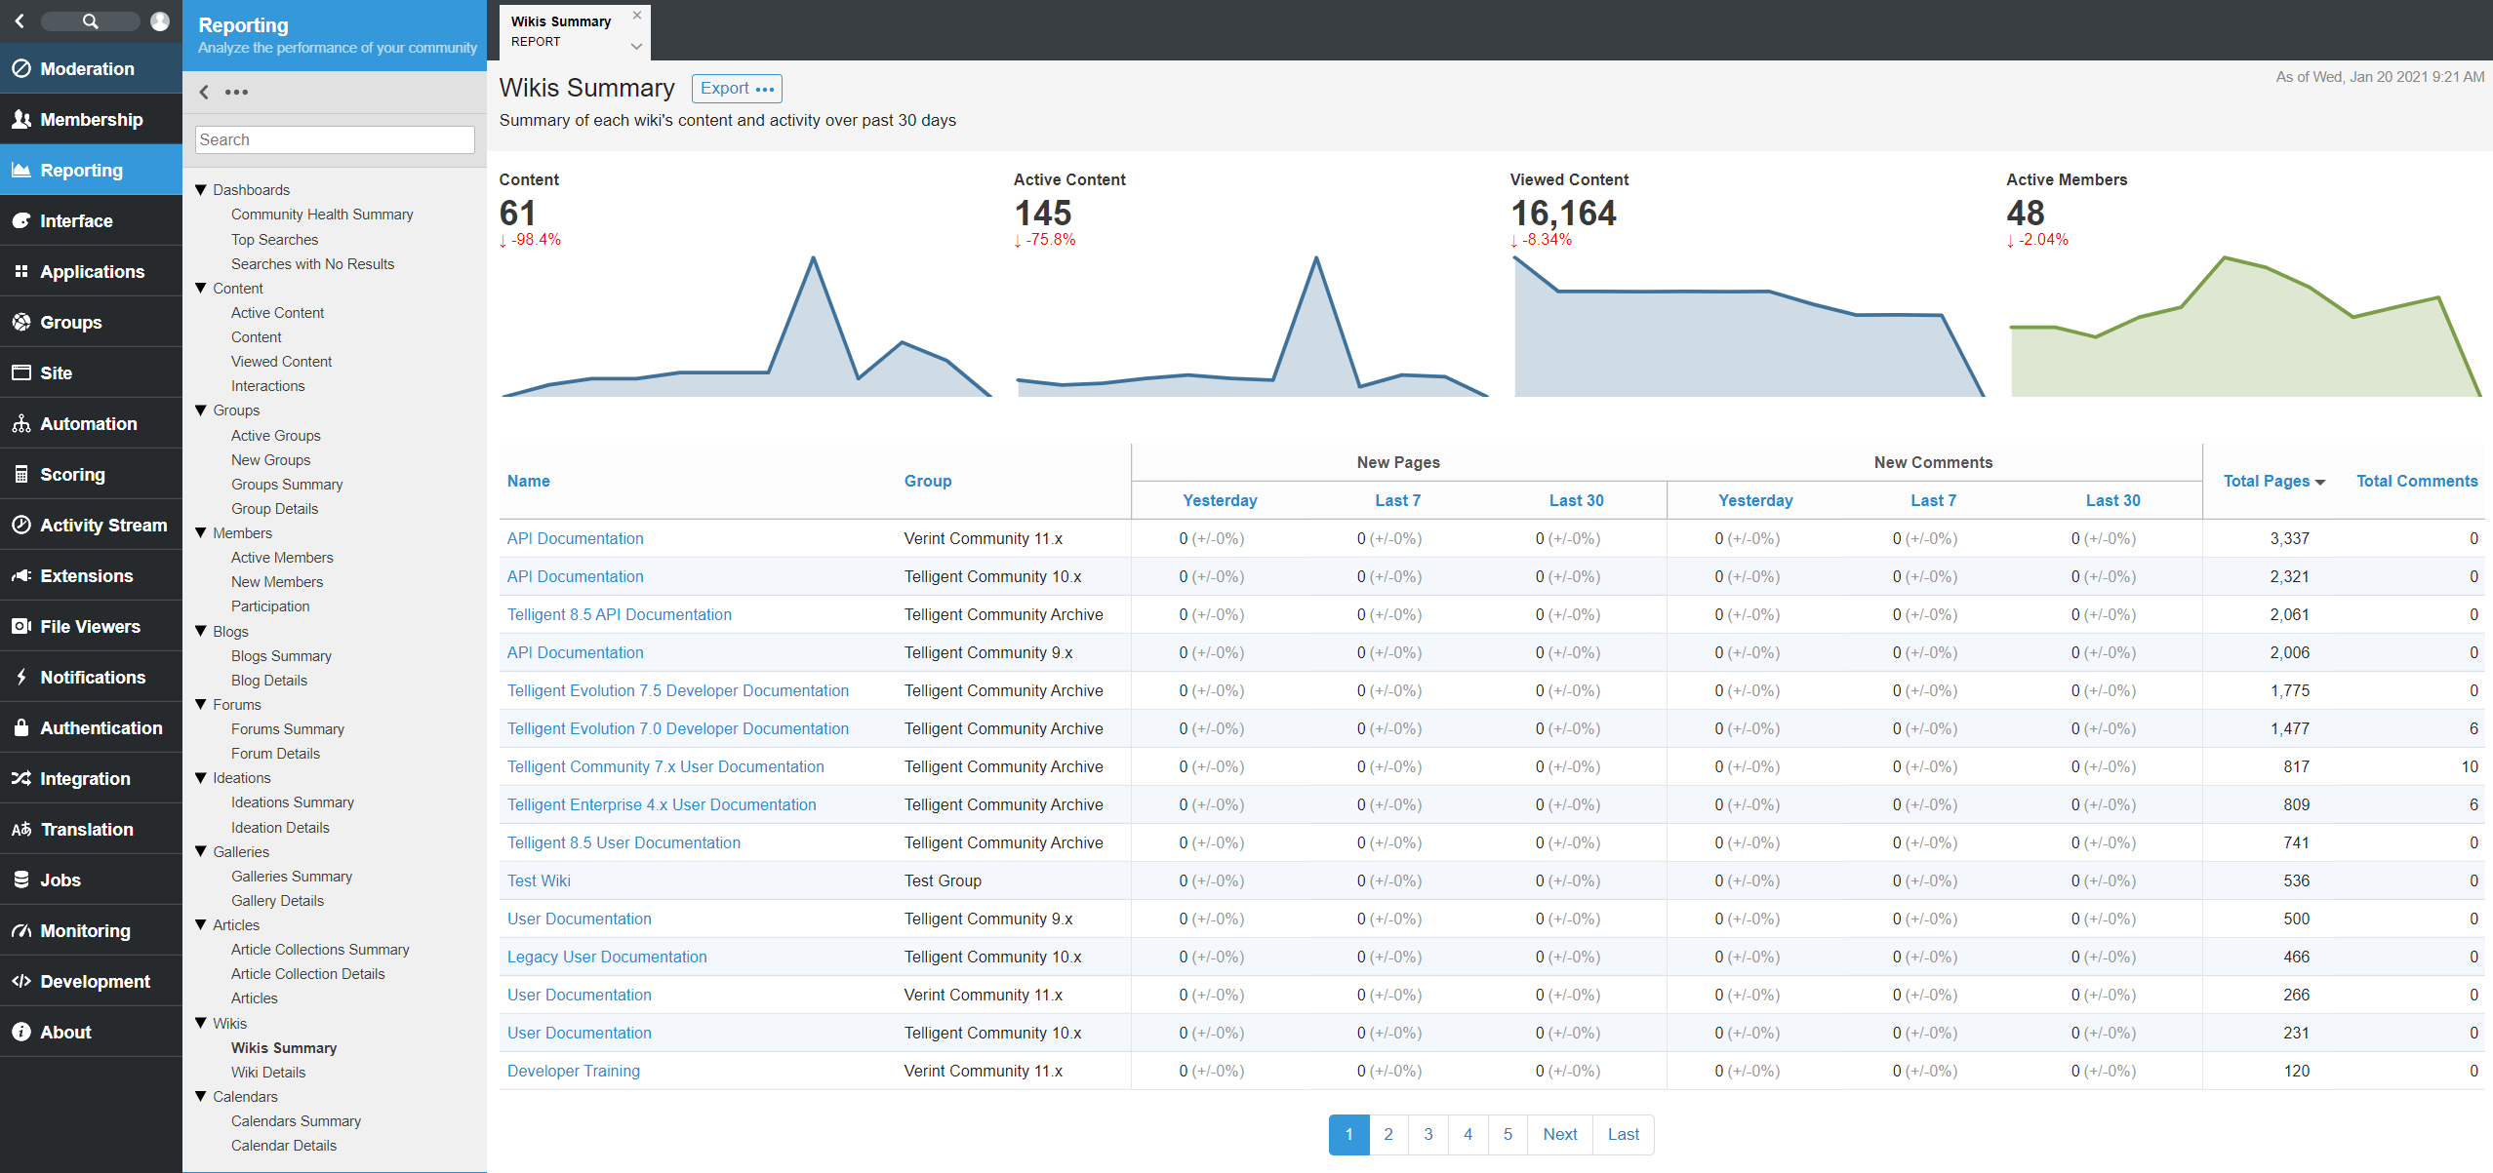Sort the table by Name column
This screenshot has height=1173, width=2493.
529,481
